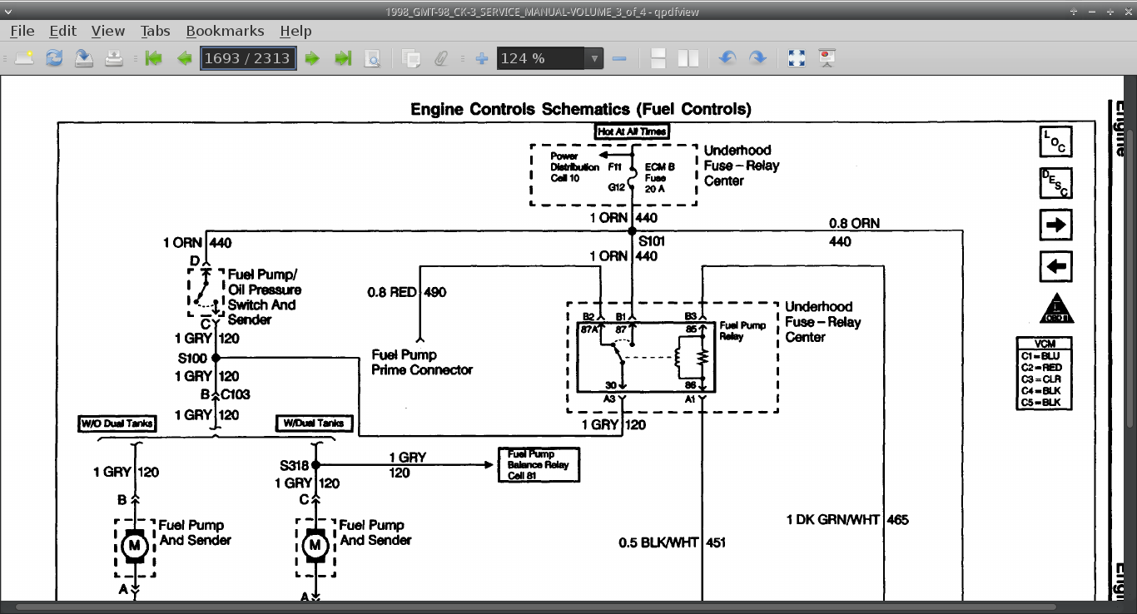
Task: Click the Save copy toolbar icon
Action: 84,58
